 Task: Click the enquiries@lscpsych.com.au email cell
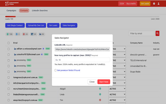[x=25, y=100]
